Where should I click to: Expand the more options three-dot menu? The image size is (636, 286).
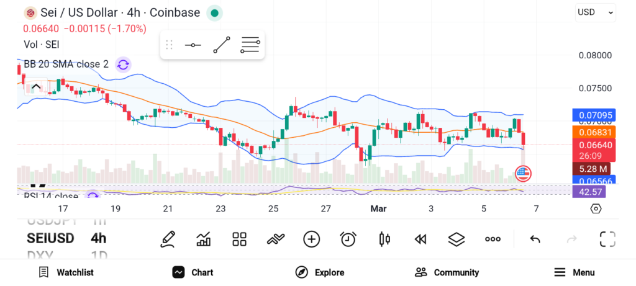click(493, 239)
